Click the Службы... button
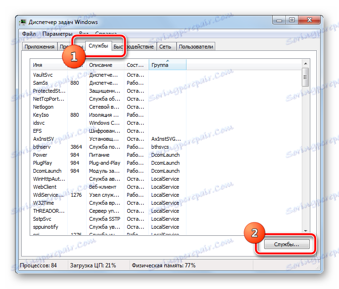The image size is (339, 289). click(287, 244)
